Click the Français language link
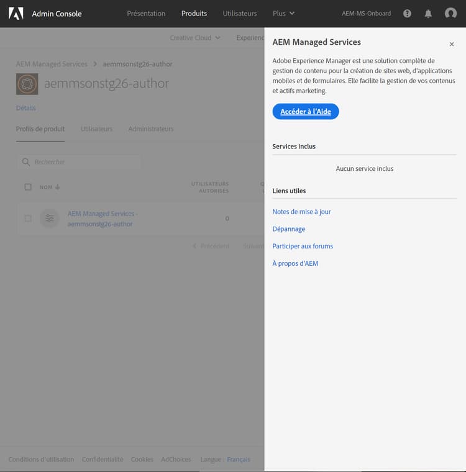Image resolution: width=466 pixels, height=472 pixels. (239, 460)
